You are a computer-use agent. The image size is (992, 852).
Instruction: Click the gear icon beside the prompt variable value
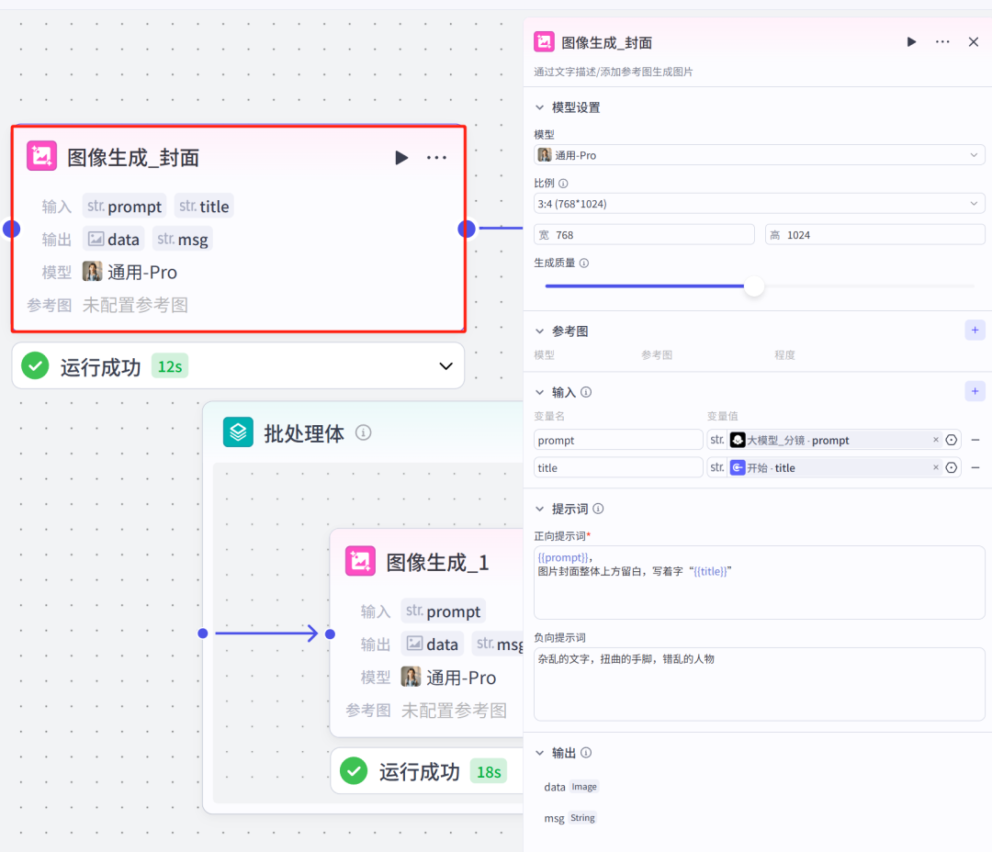pyautogui.click(x=951, y=440)
